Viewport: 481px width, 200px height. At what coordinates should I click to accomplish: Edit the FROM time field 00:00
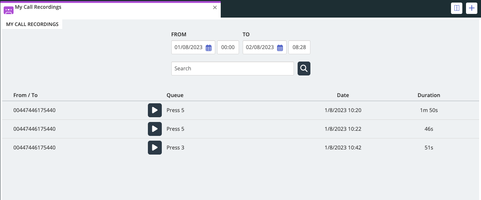(x=228, y=48)
